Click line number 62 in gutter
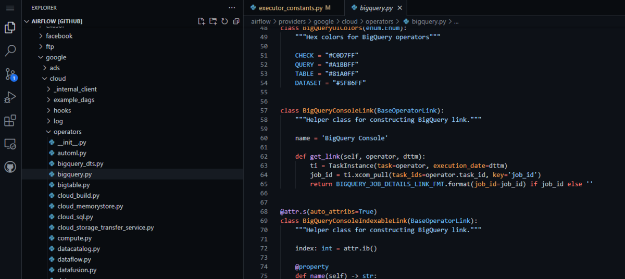625x279 pixels. pos(263,157)
